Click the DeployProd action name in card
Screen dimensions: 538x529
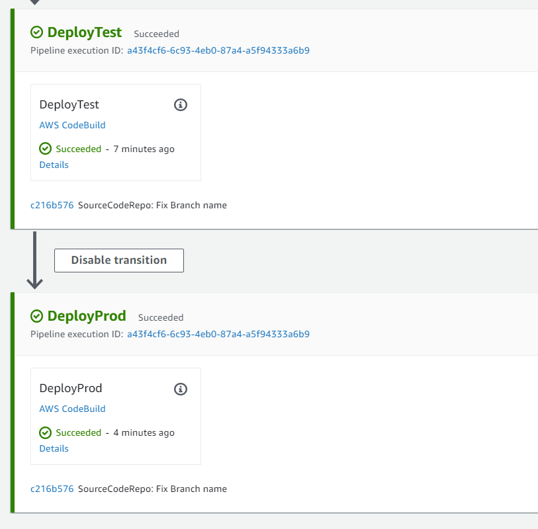click(x=71, y=388)
